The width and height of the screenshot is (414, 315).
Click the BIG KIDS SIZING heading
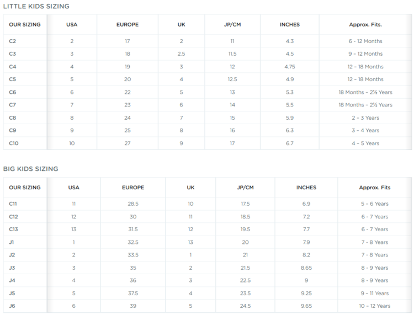pos(31,169)
